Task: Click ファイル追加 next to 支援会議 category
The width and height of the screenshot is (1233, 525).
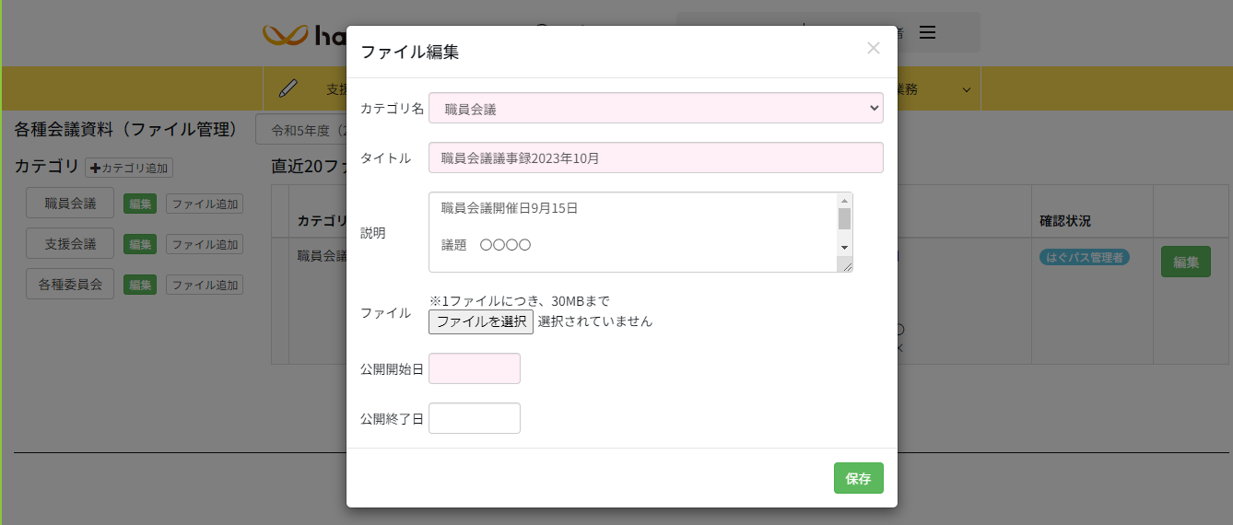Action: pos(205,244)
